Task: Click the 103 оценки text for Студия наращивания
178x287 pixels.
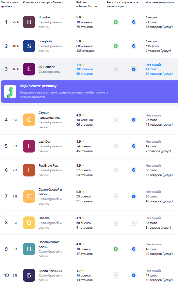Action: click(85, 120)
